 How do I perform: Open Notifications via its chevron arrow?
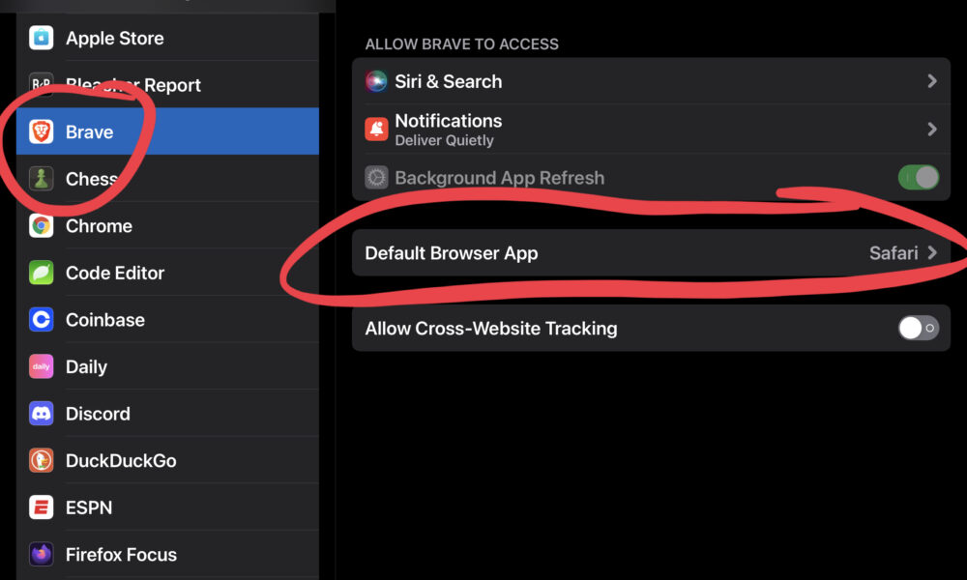(932, 129)
